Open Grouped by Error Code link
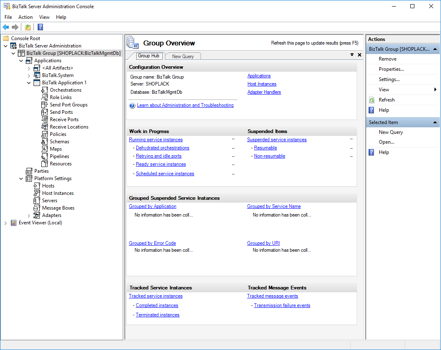 pos(152,243)
